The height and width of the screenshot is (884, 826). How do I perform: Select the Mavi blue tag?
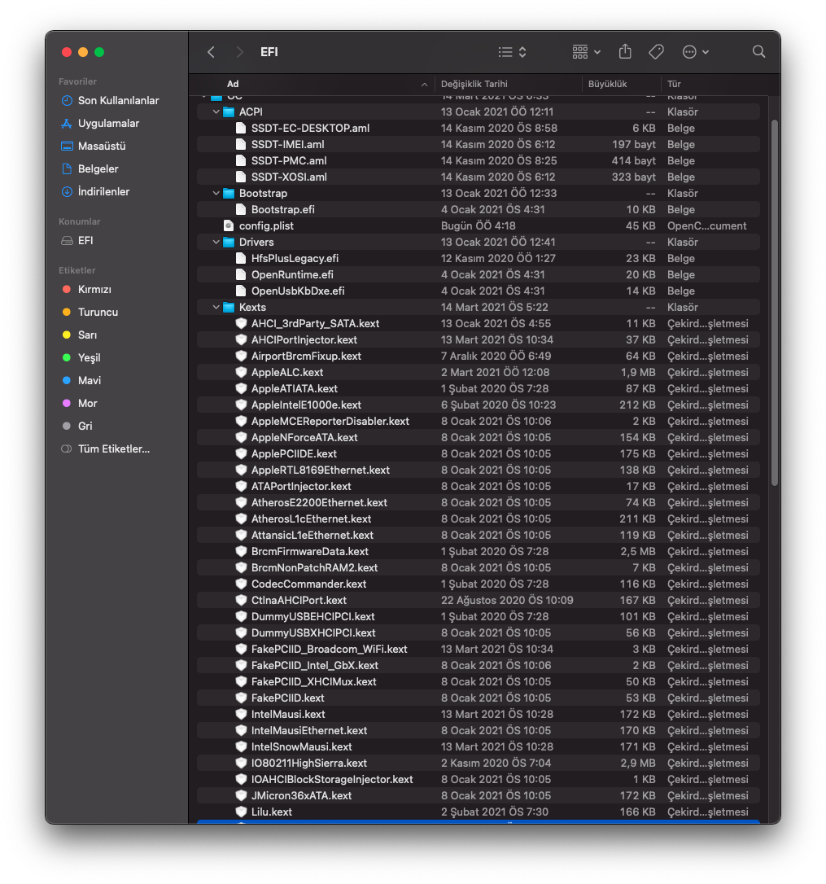pos(89,381)
